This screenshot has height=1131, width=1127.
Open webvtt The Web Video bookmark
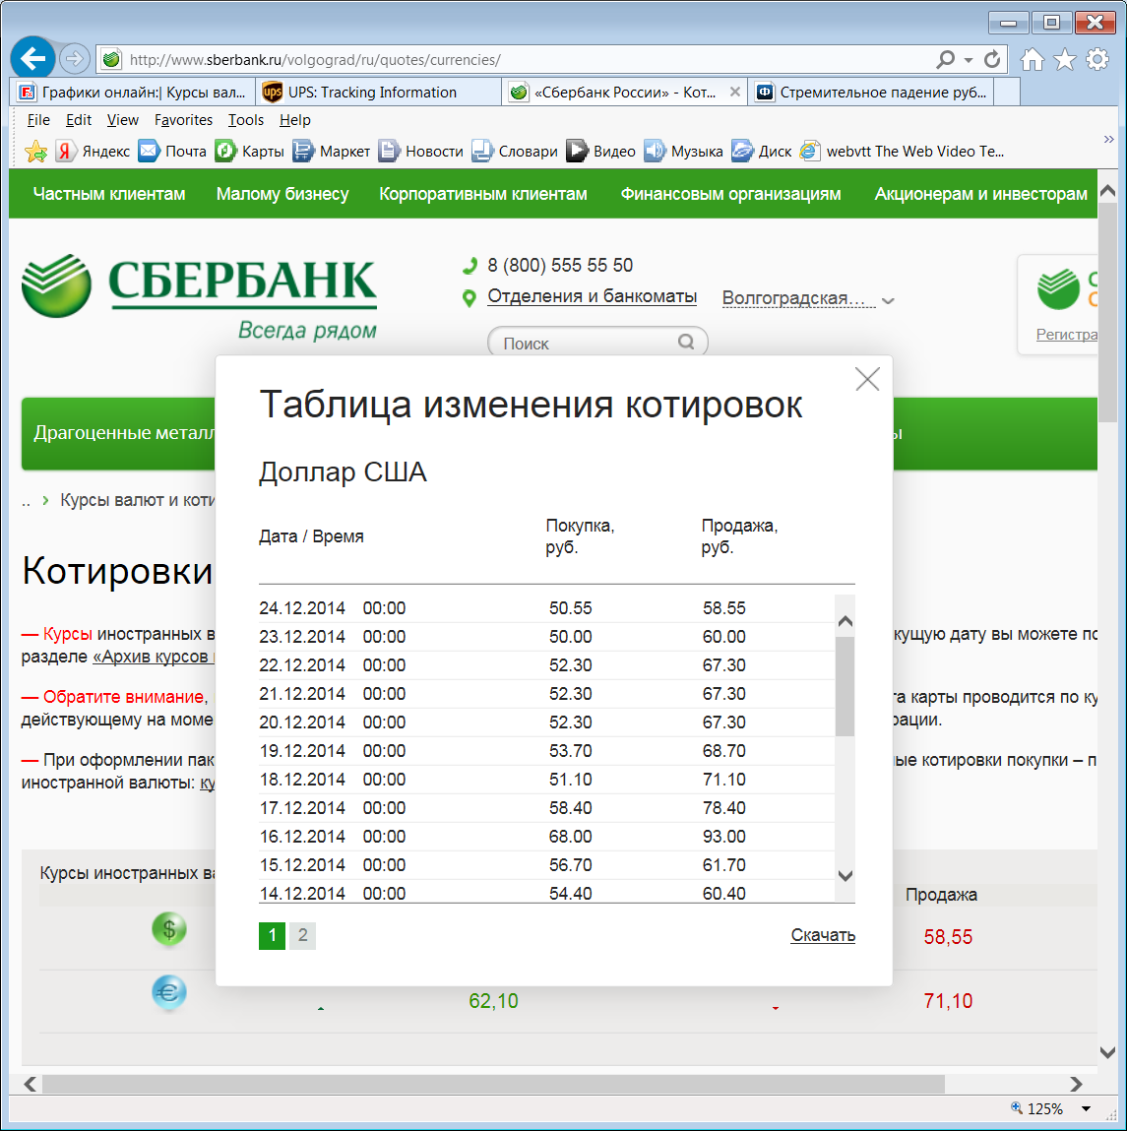click(x=902, y=152)
